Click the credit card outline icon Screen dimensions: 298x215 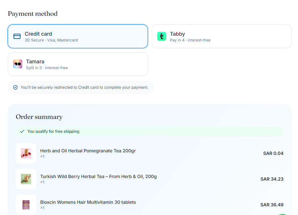pos(17,36)
